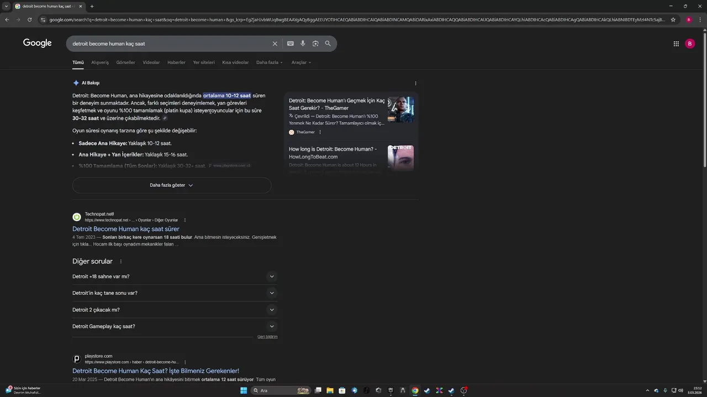Switch to the Görseller tab
The height and width of the screenshot is (397, 707).
125,62
